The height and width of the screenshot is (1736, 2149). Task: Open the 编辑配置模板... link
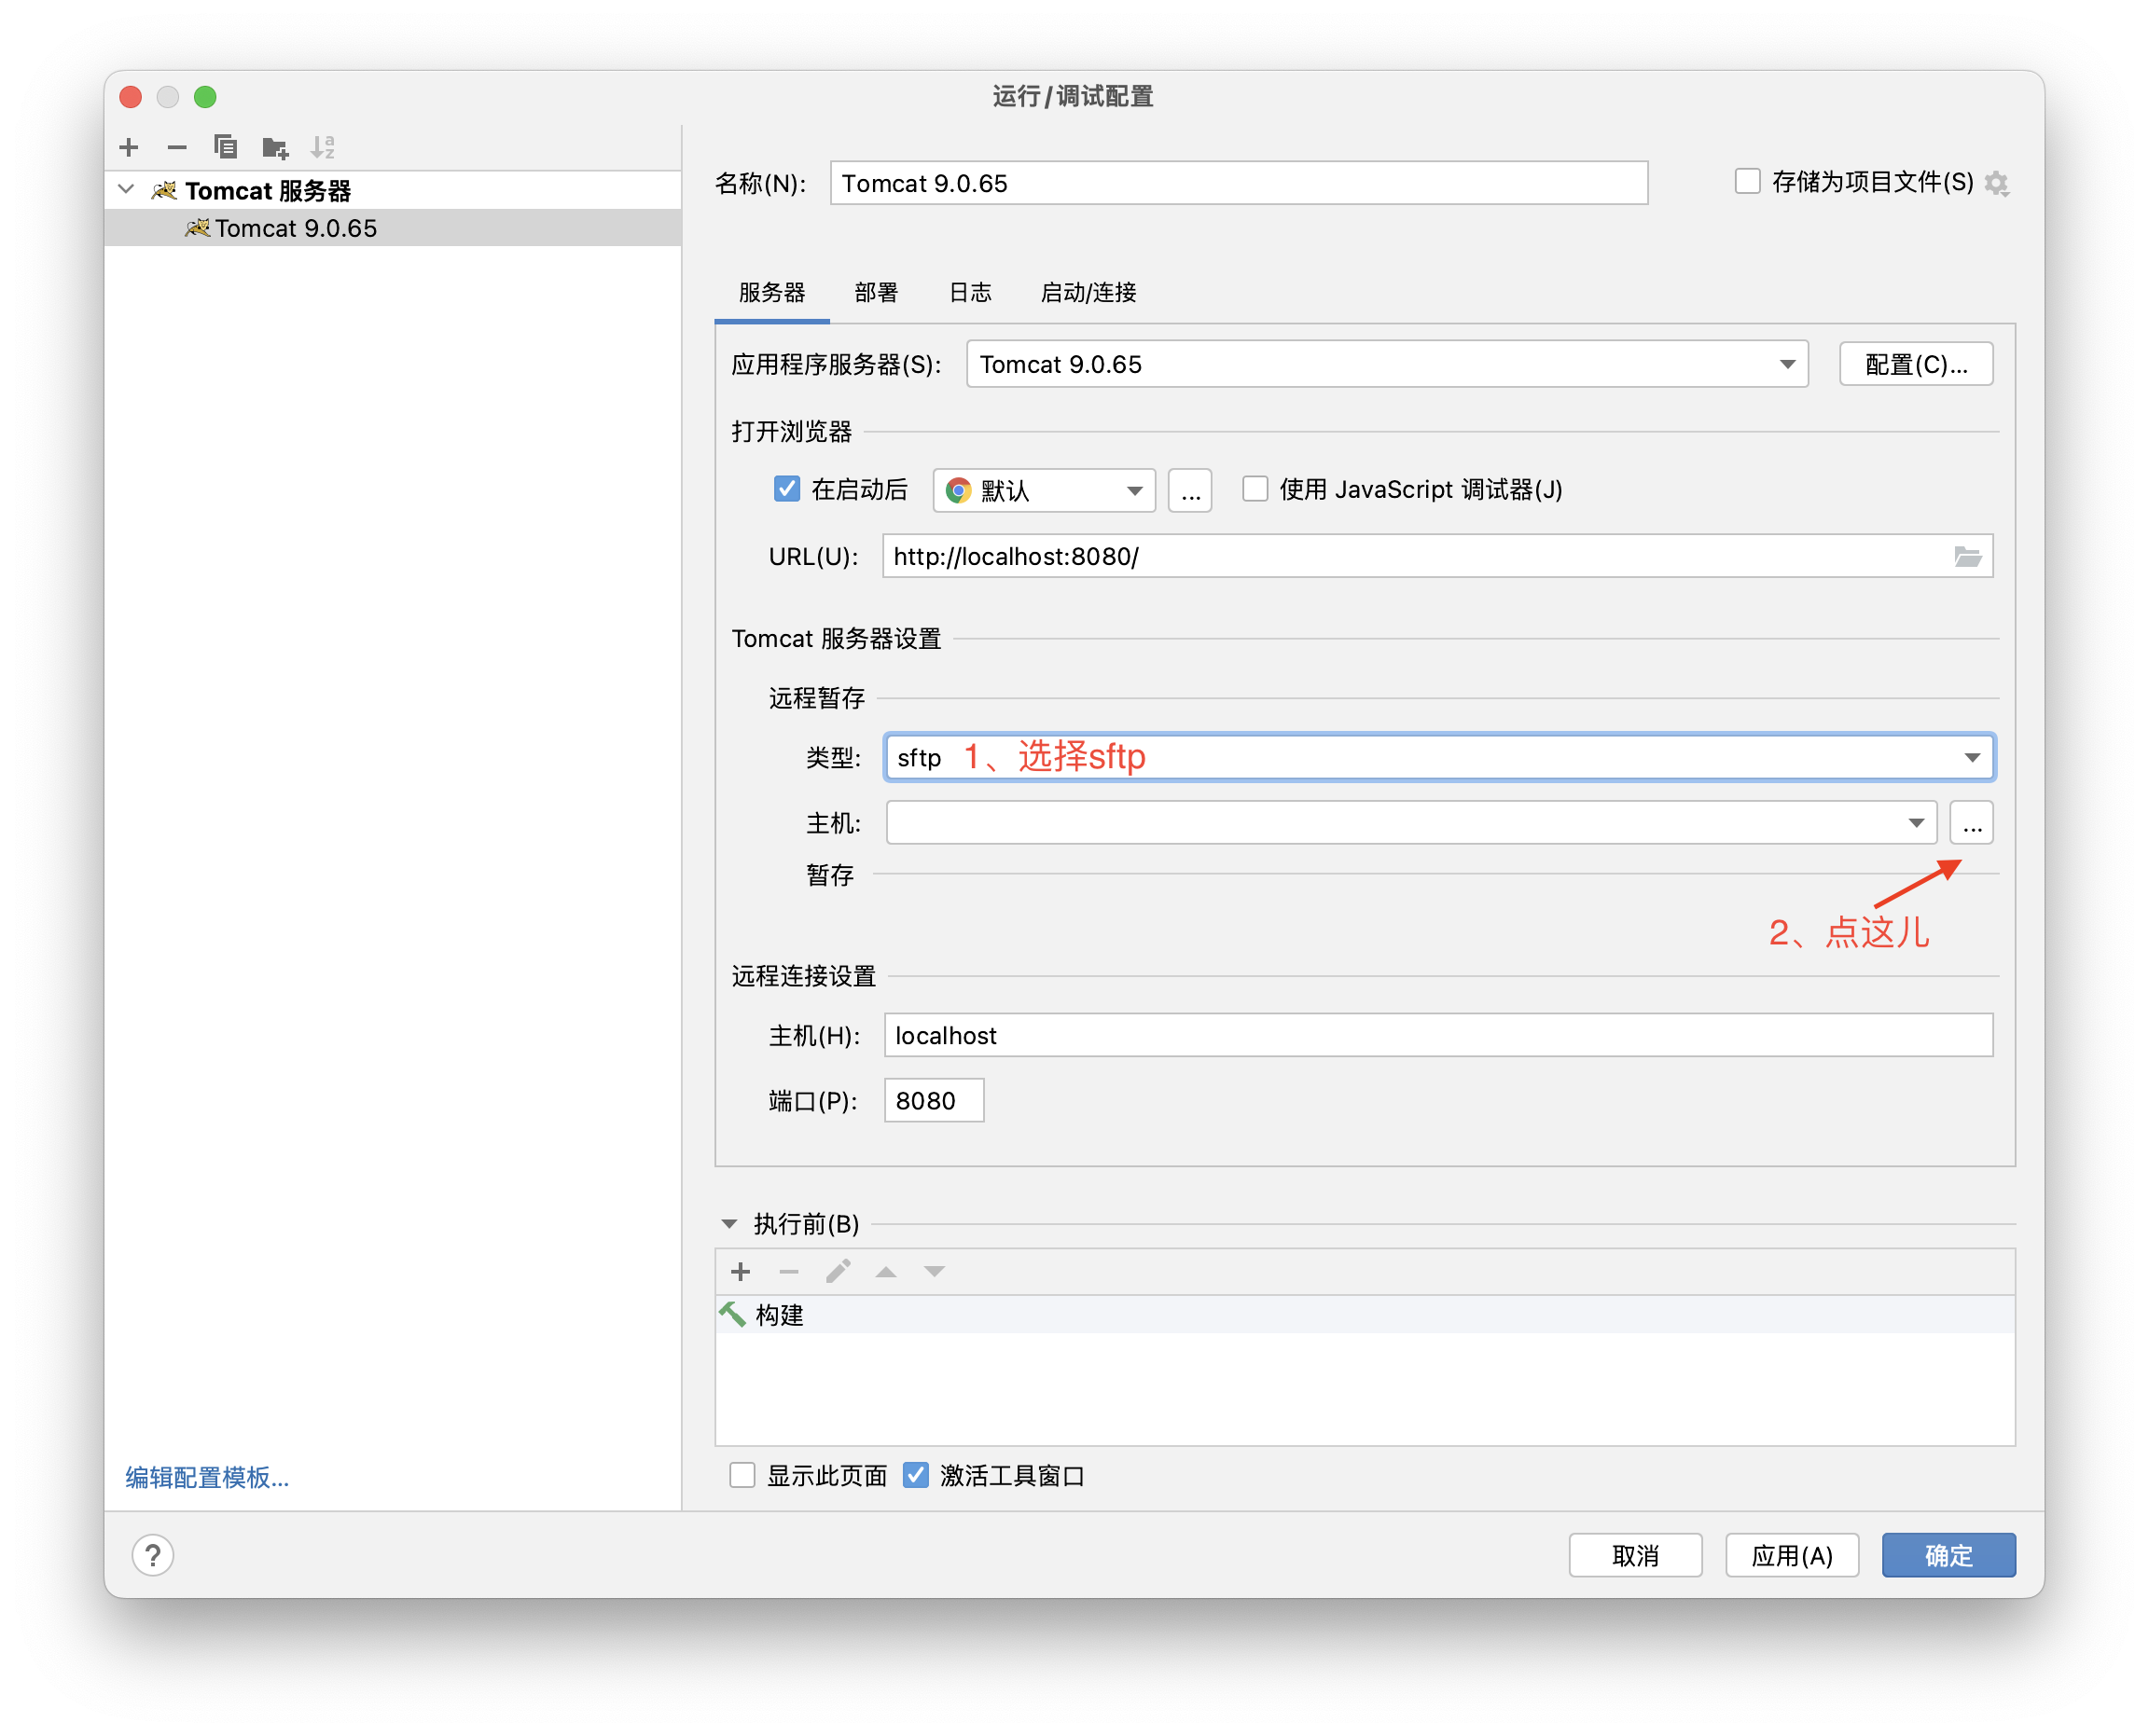coord(207,1477)
